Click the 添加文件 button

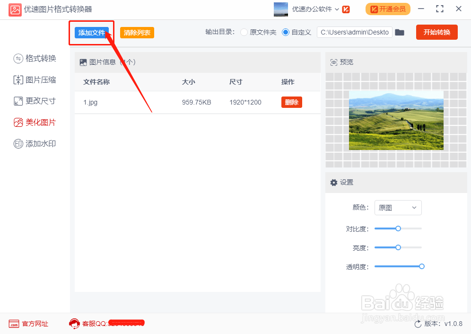(91, 33)
